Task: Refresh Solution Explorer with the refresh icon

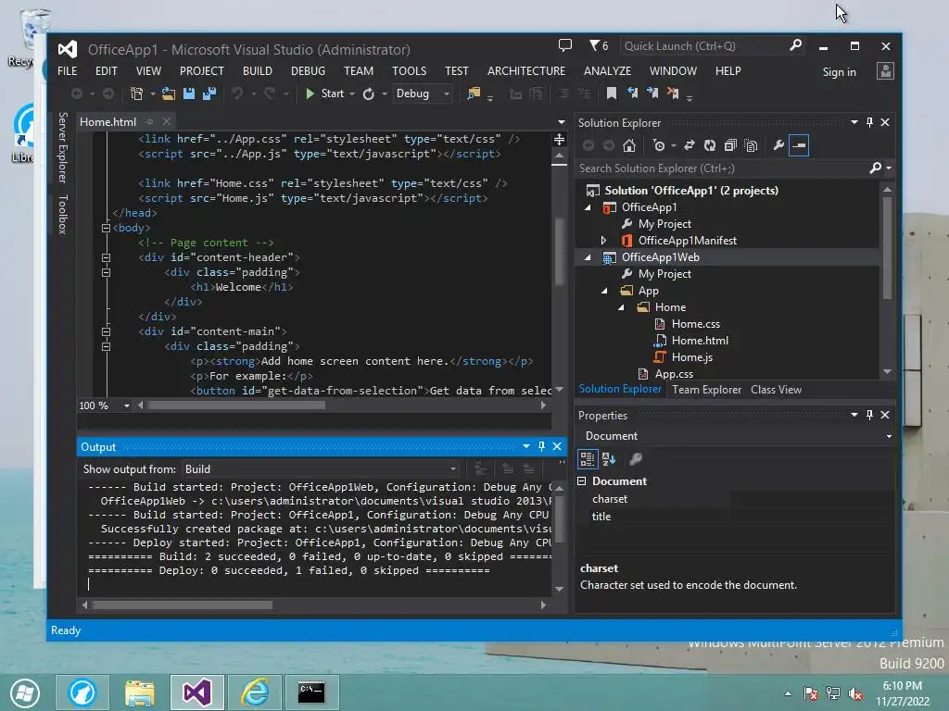Action: 710,145
